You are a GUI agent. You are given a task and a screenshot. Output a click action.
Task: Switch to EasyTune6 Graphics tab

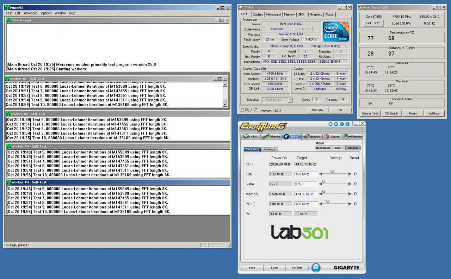coord(312,136)
